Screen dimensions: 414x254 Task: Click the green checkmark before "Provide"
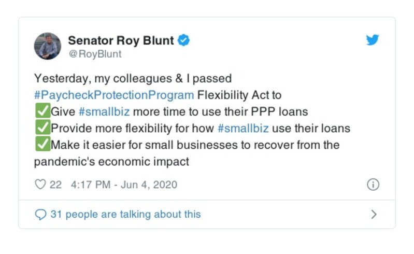[x=42, y=128]
